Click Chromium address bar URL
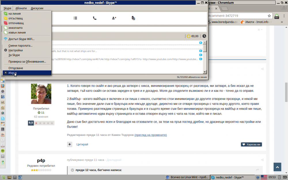Image resolution: width=288 pixels, height=180 pixels. 223,16
